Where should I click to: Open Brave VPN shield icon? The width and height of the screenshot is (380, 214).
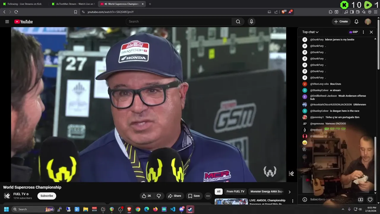click(x=370, y=12)
